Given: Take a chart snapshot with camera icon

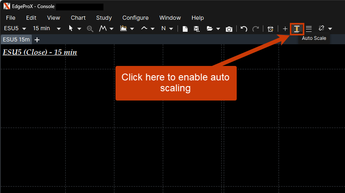Looking at the screenshot, I should 229,29.
